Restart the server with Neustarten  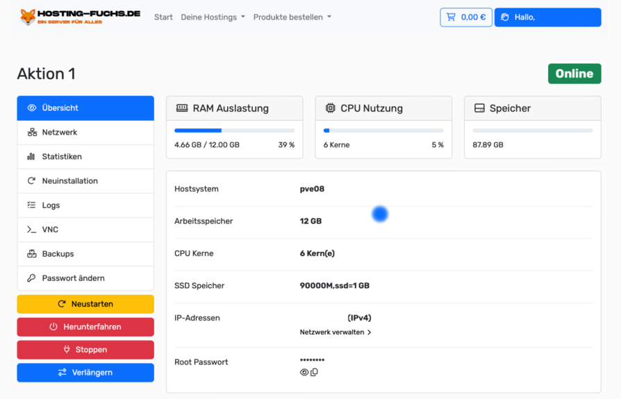click(85, 304)
